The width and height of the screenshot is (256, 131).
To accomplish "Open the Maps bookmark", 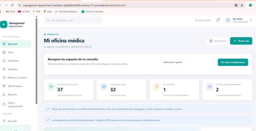I will pos(48,12).
